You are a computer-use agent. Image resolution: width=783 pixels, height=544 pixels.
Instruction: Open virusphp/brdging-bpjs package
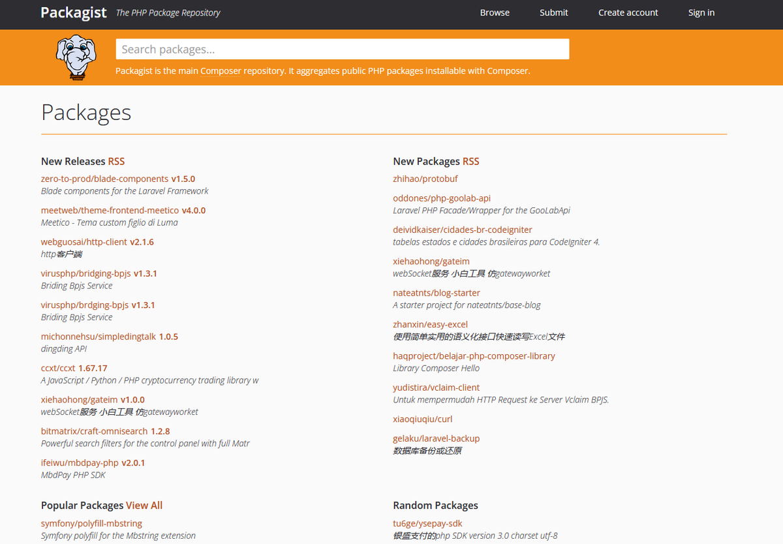[x=85, y=305]
